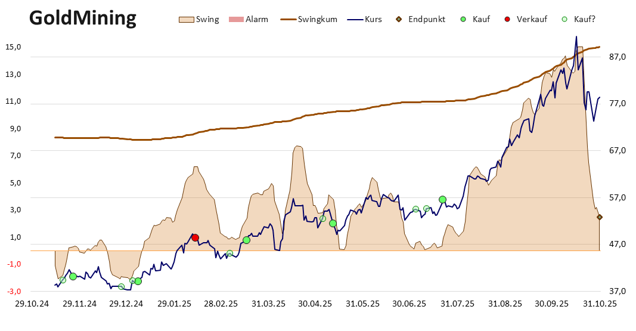Select the red Verkauf marker on the chart
Viewport: 636px width, 331px height.
pyautogui.click(x=195, y=238)
